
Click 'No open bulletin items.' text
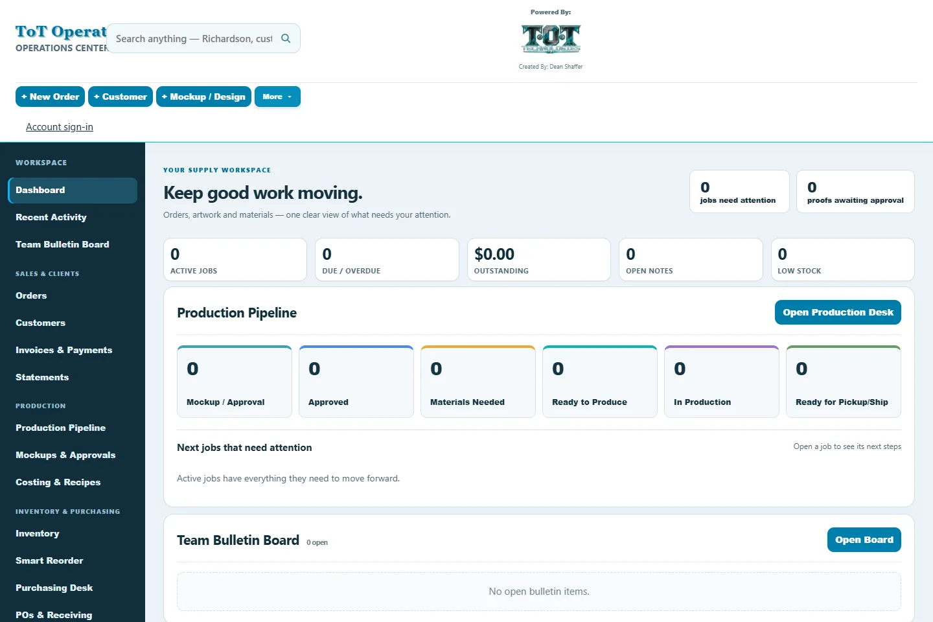(539, 592)
